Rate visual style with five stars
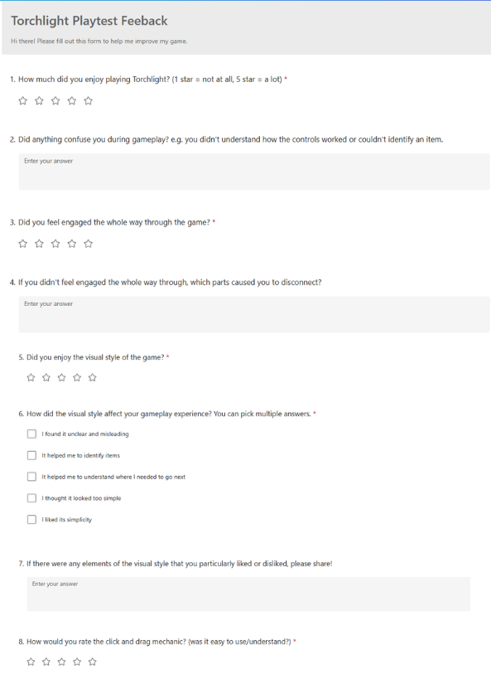 tap(92, 377)
